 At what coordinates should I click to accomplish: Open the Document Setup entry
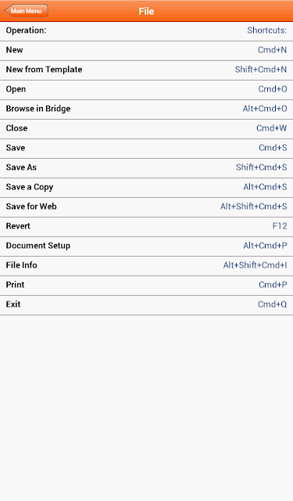[146, 246]
